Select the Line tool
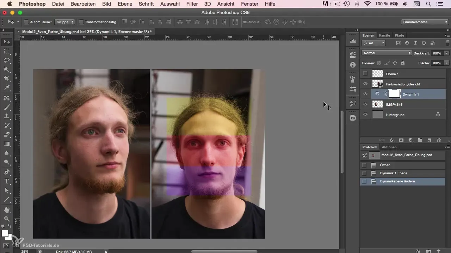 (x=7, y=200)
